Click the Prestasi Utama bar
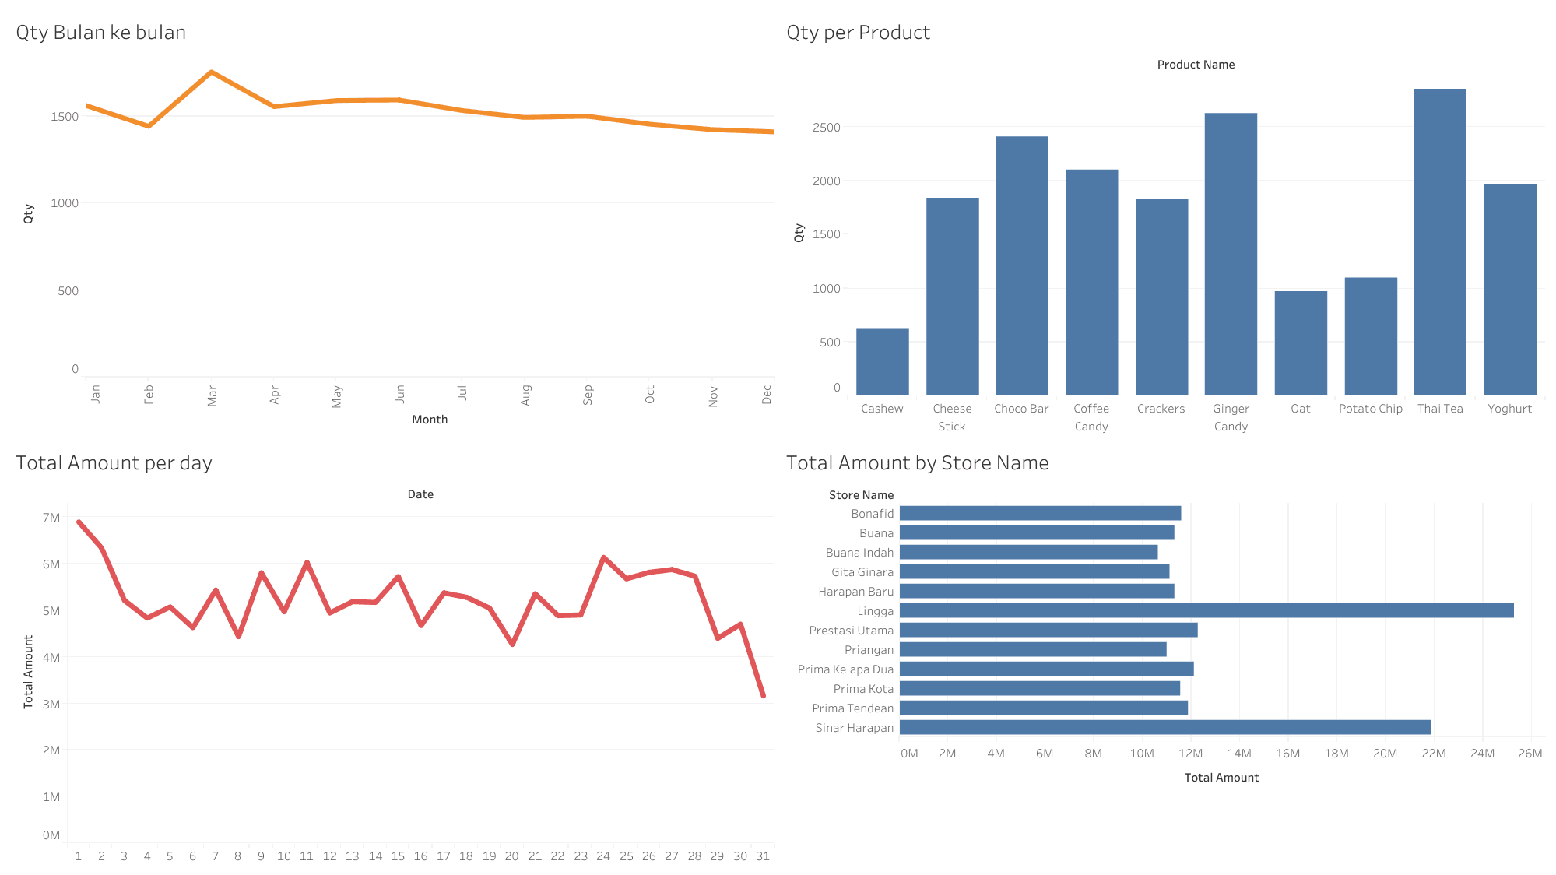This screenshot has height=875, width=1556. (x=1048, y=630)
